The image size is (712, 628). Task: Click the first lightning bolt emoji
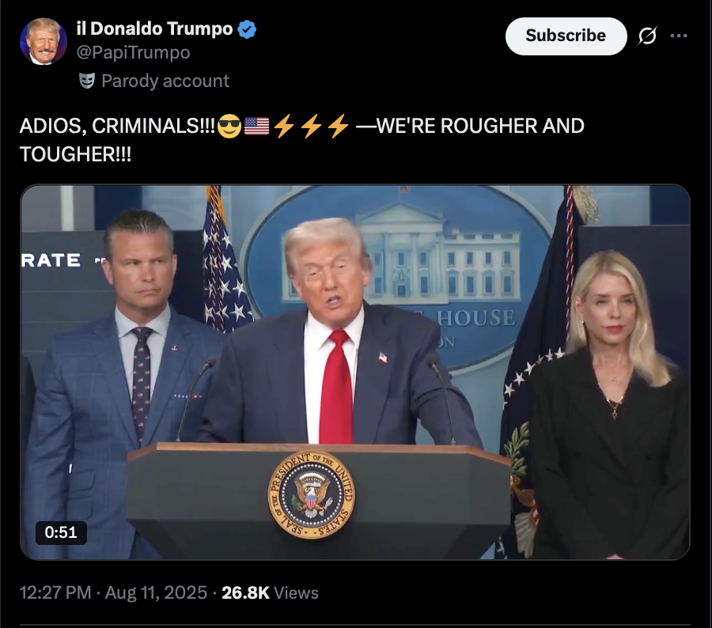(284, 127)
